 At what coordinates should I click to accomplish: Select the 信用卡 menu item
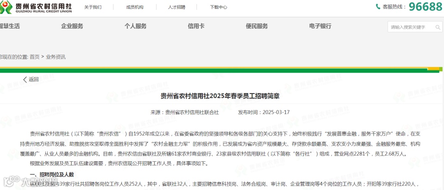[196, 26]
